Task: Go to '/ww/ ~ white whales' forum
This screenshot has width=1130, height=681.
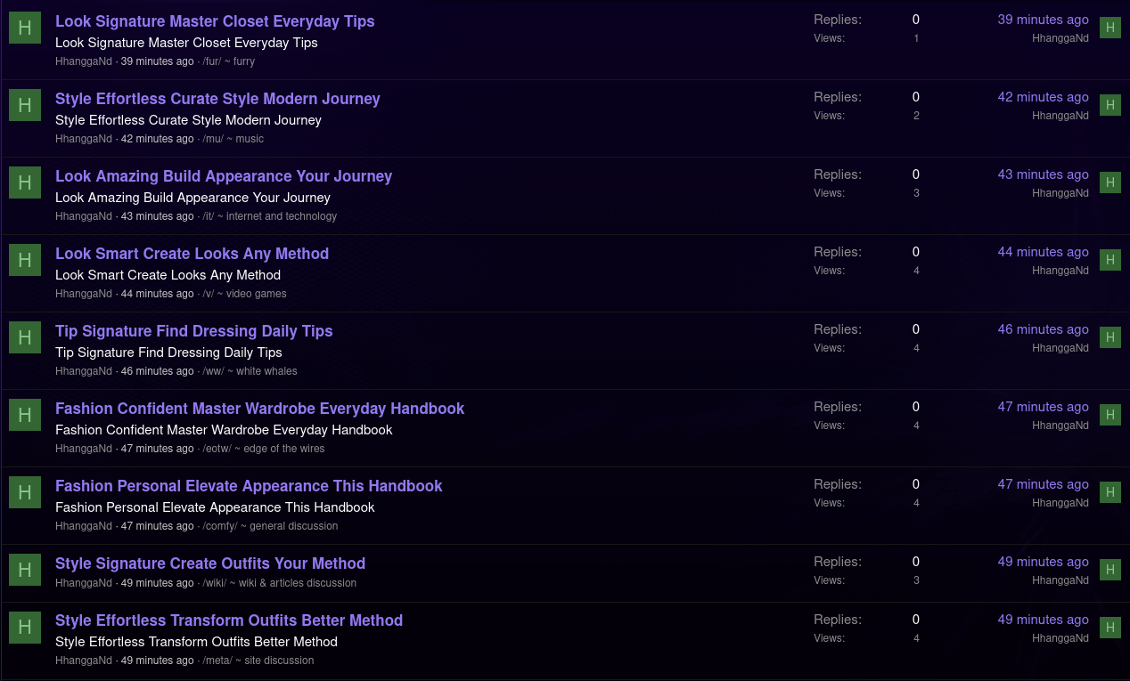Action: click(x=250, y=371)
